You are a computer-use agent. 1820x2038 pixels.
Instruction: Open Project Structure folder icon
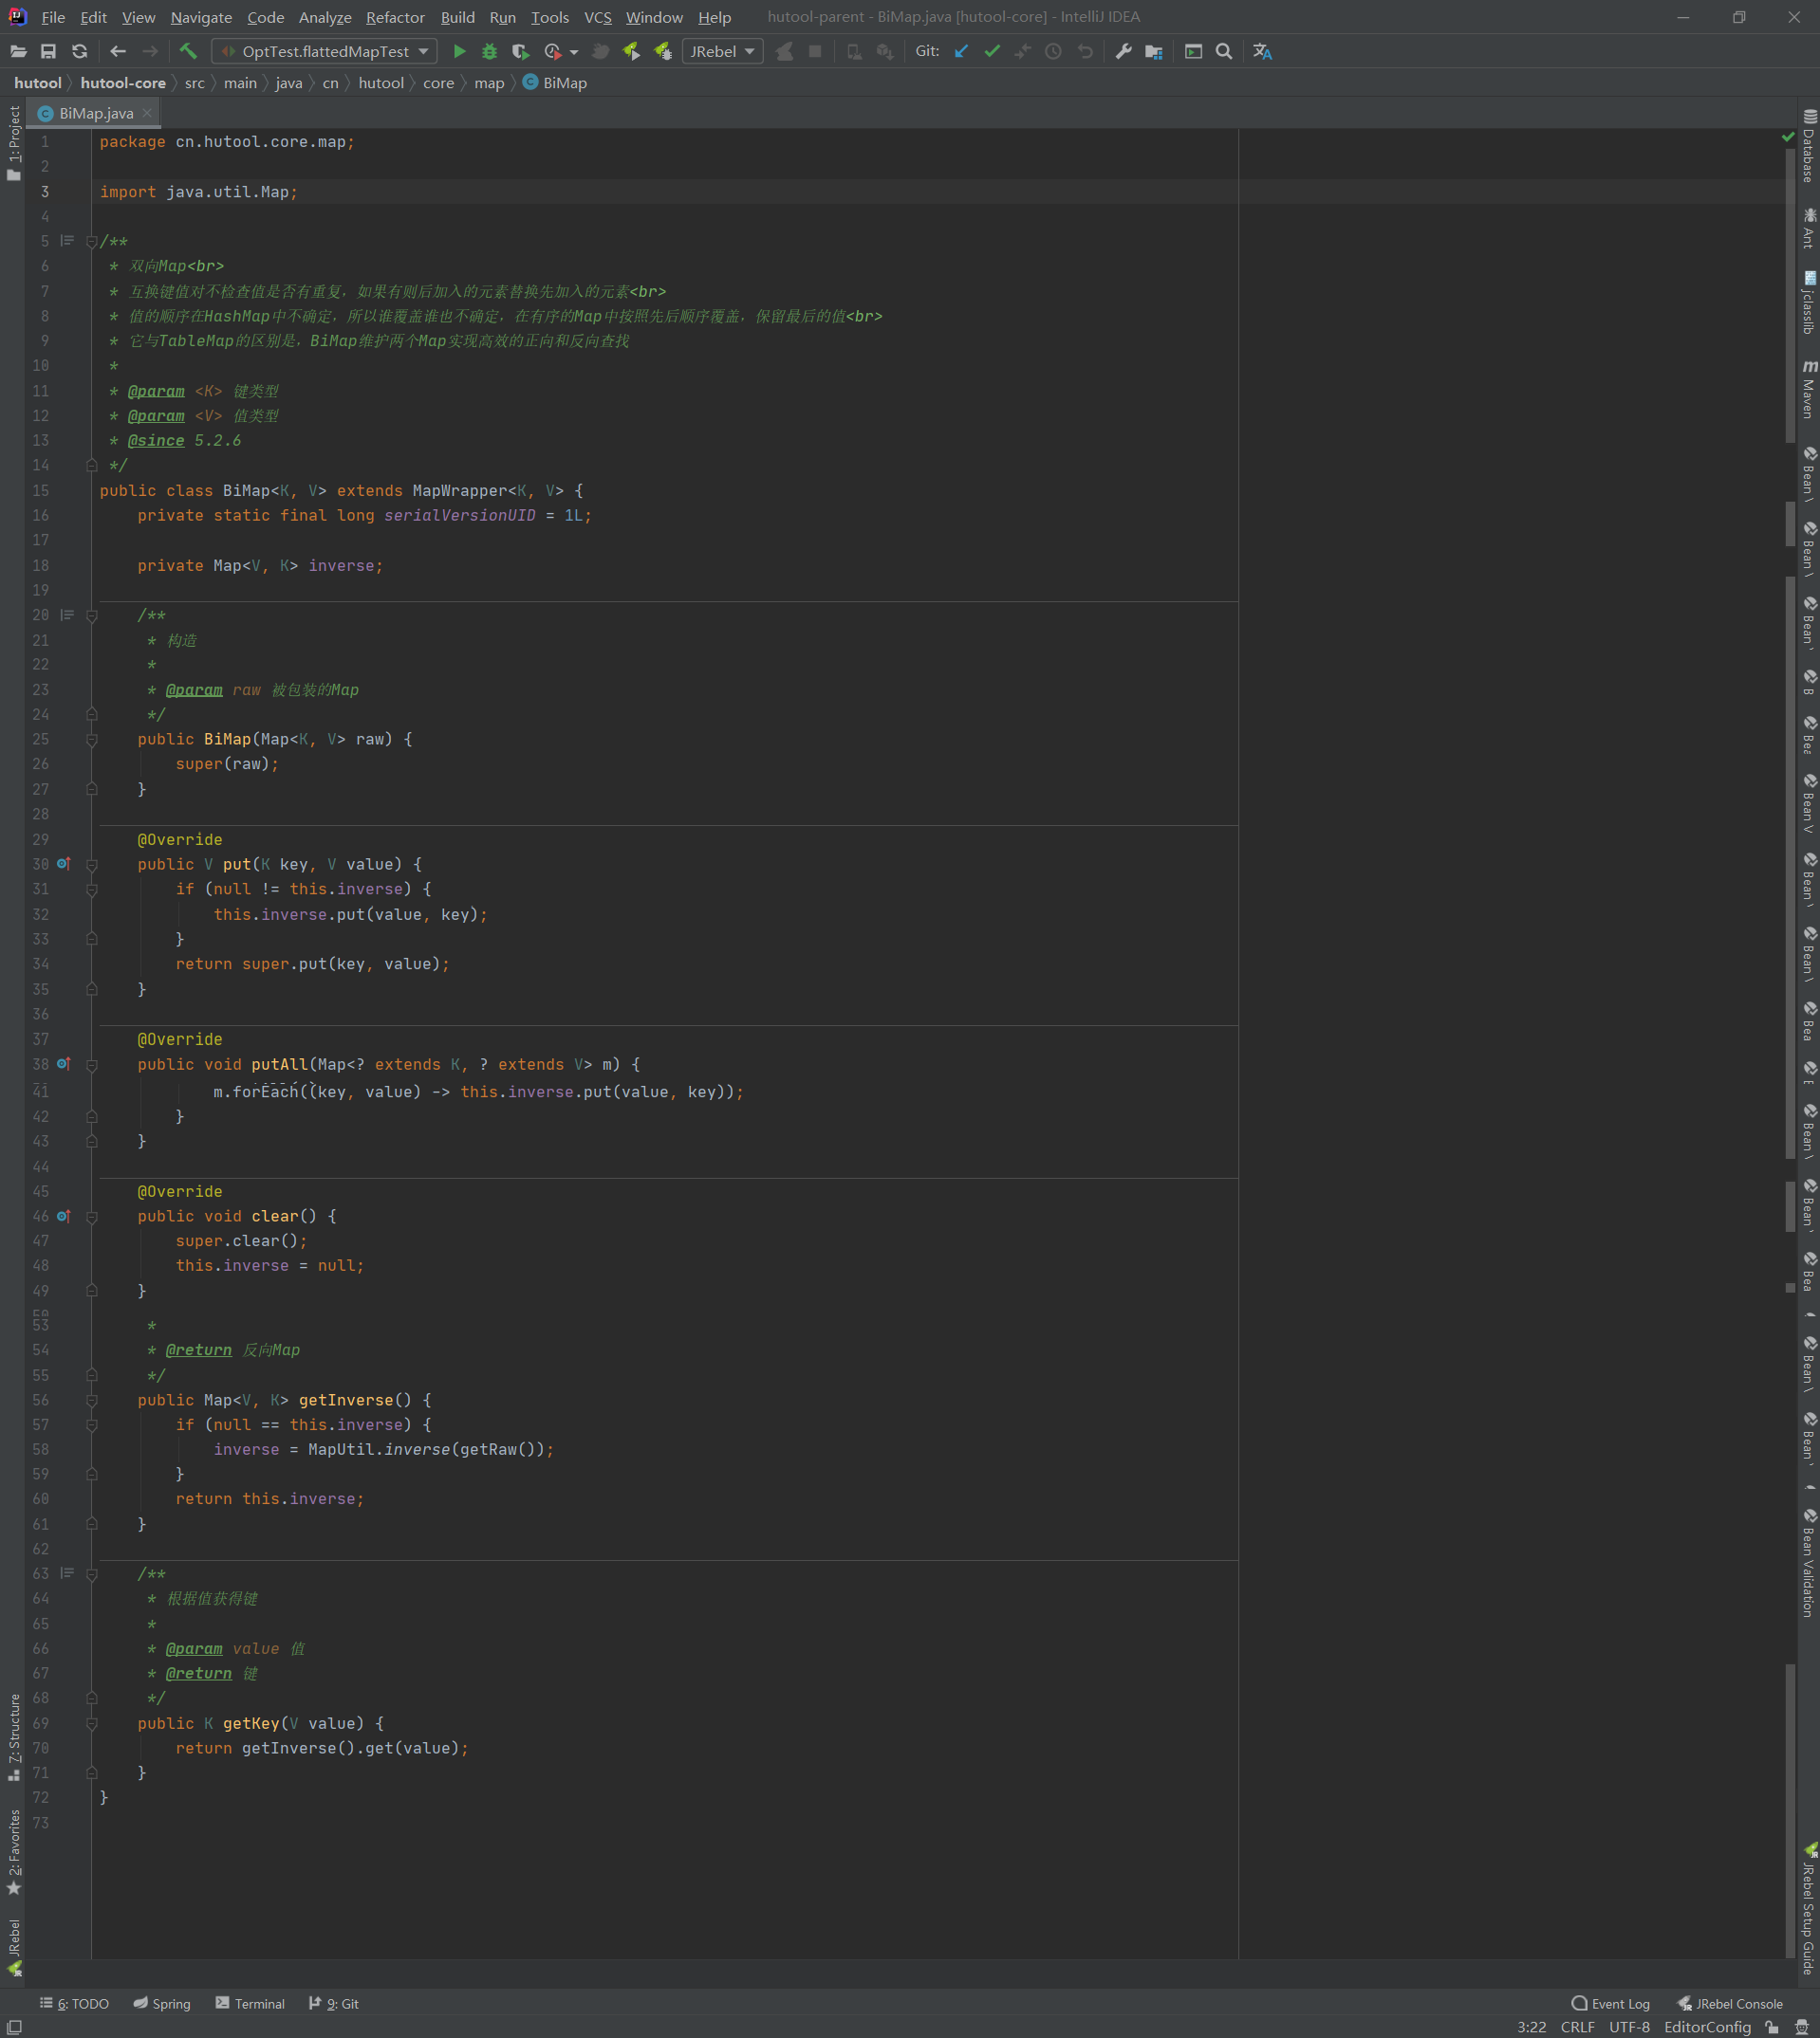tap(1154, 51)
